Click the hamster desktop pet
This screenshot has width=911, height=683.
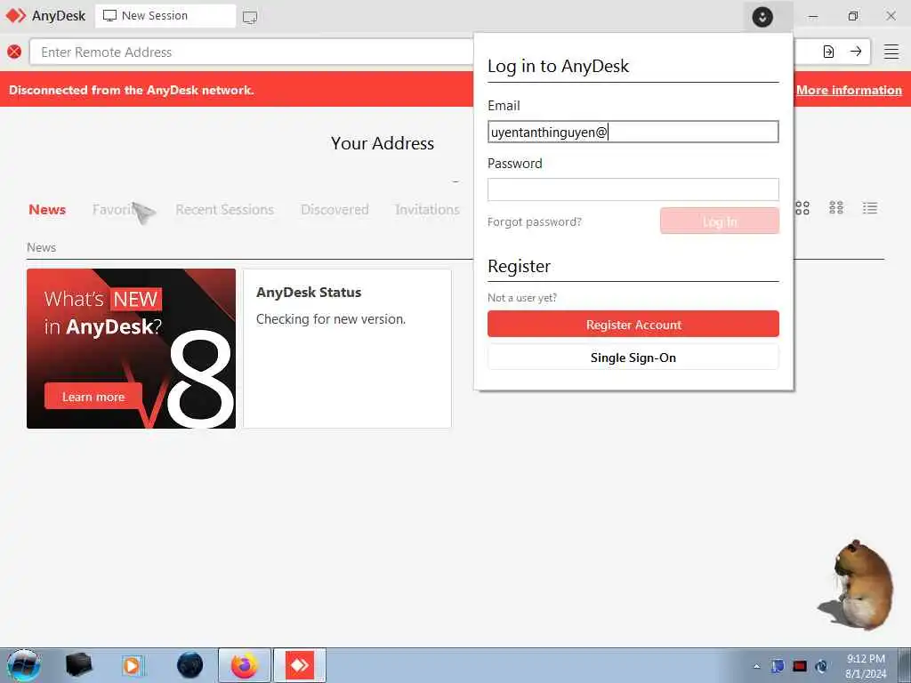pos(856,585)
